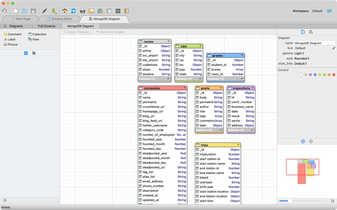This screenshot has height=210, width=337.
Task: Click the MongoDB Diagram name input field
Action: pyautogui.click(x=314, y=43)
